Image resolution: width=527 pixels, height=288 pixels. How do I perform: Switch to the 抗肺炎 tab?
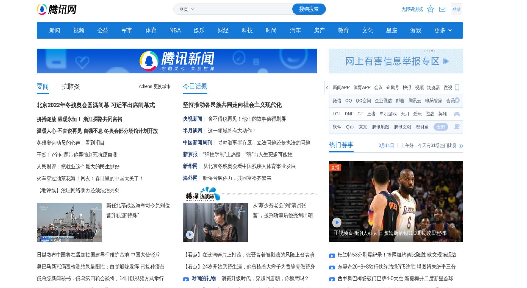tap(71, 87)
